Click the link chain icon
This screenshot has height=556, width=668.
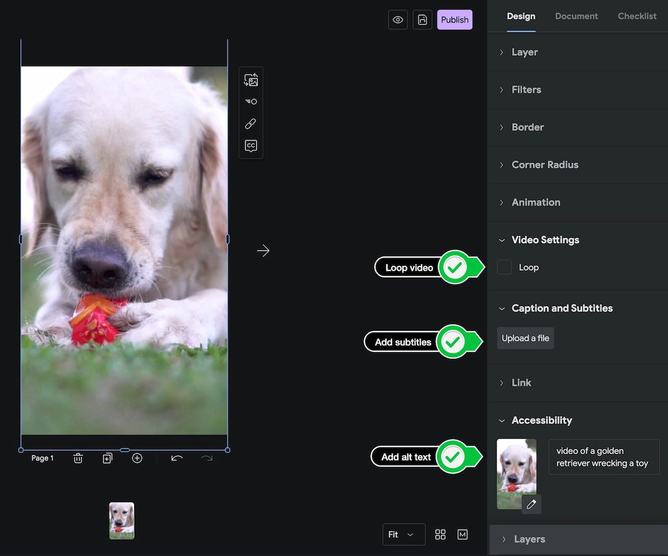point(250,124)
